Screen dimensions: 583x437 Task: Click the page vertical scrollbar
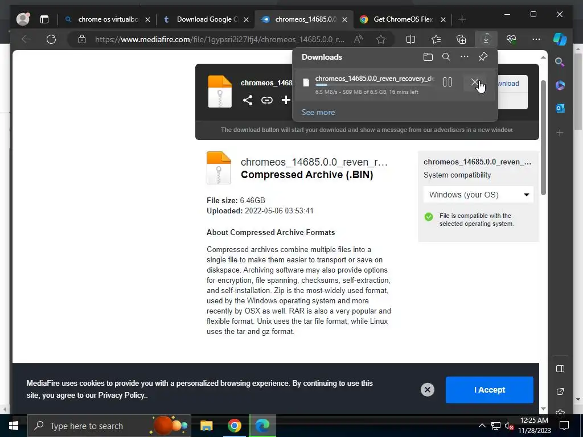[x=543, y=138]
